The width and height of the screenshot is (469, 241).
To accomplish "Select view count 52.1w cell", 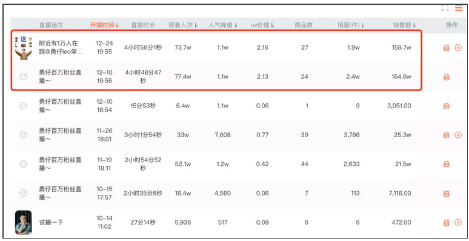I will tap(183, 164).
